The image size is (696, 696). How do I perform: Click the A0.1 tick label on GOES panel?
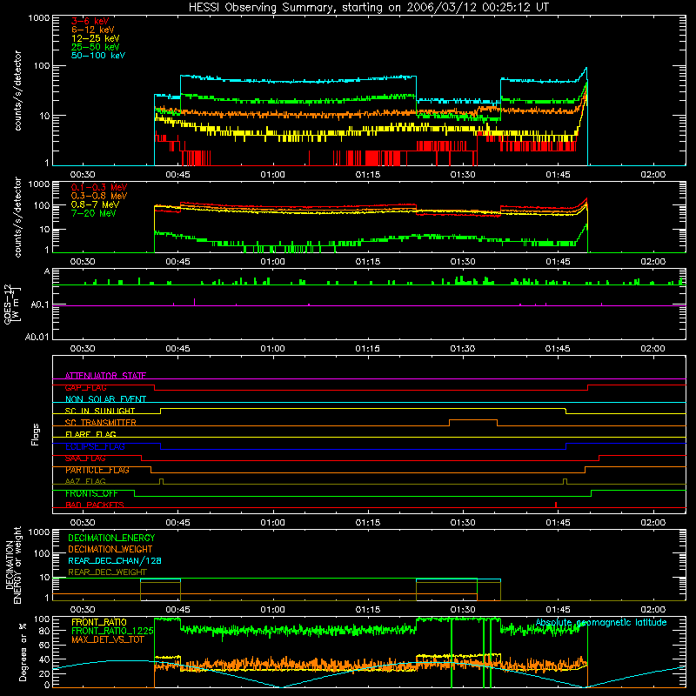[x=40, y=305]
